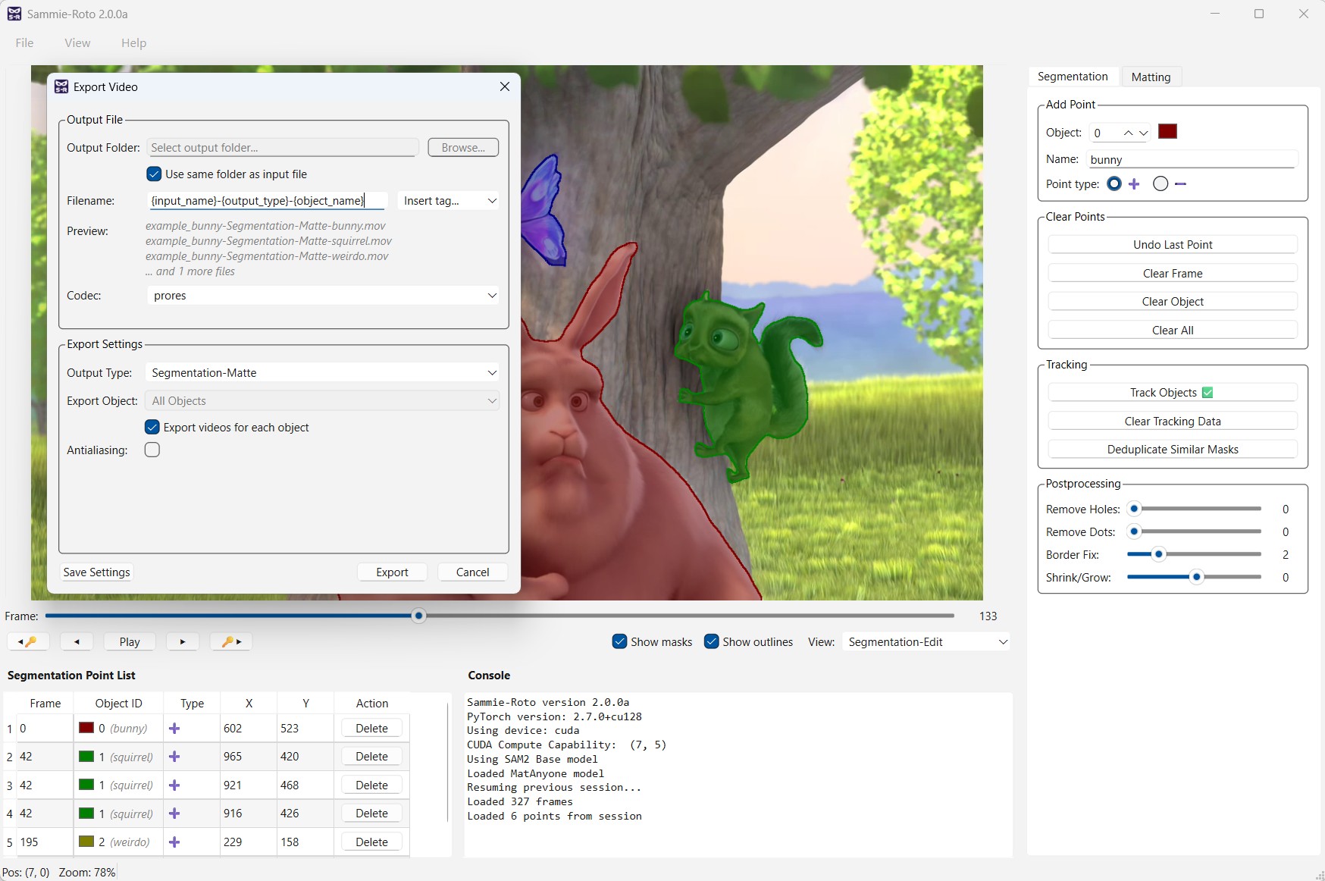Select the negative point radio button
The width and height of the screenshot is (1325, 881).
click(1161, 183)
